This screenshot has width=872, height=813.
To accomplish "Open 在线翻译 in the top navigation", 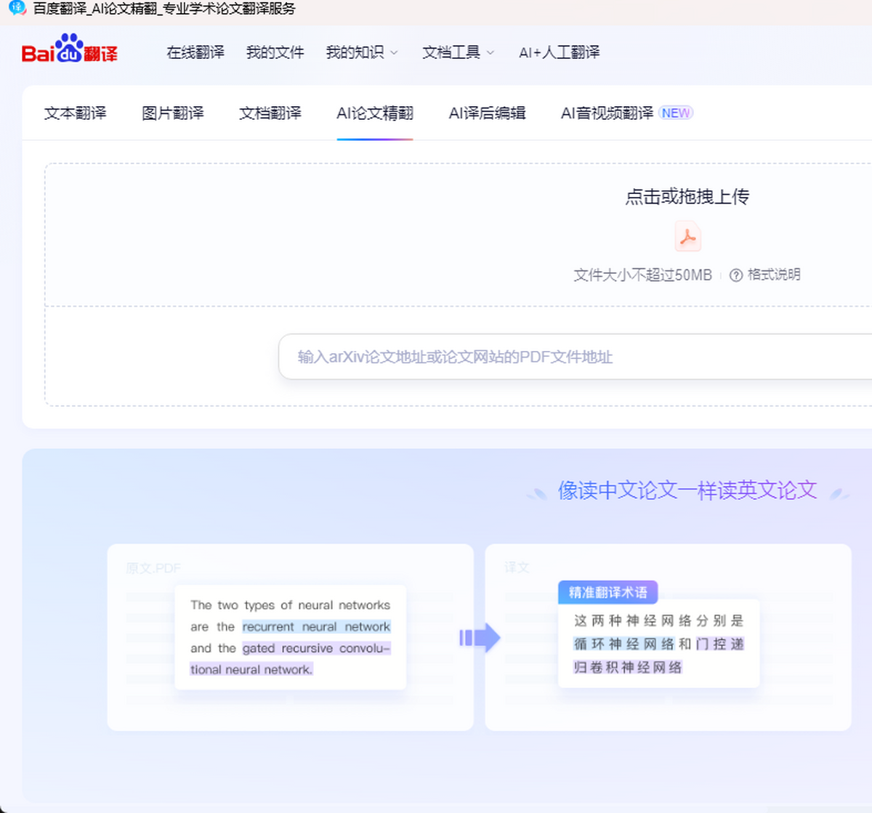I will click(195, 52).
